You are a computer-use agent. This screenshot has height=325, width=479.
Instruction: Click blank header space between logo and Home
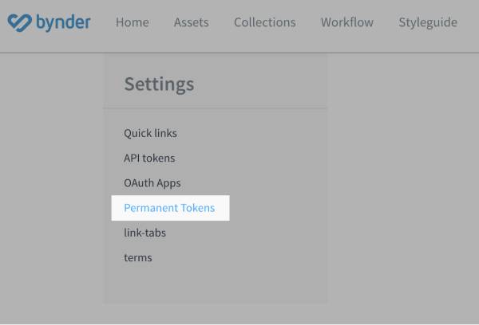pos(103,22)
